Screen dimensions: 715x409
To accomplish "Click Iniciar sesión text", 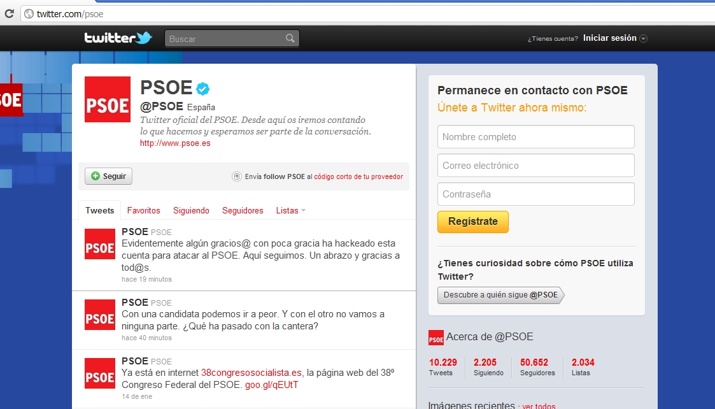I will pos(610,38).
